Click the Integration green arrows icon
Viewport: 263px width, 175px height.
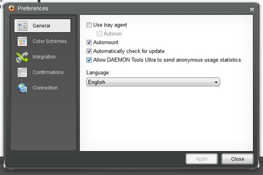(x=22, y=57)
